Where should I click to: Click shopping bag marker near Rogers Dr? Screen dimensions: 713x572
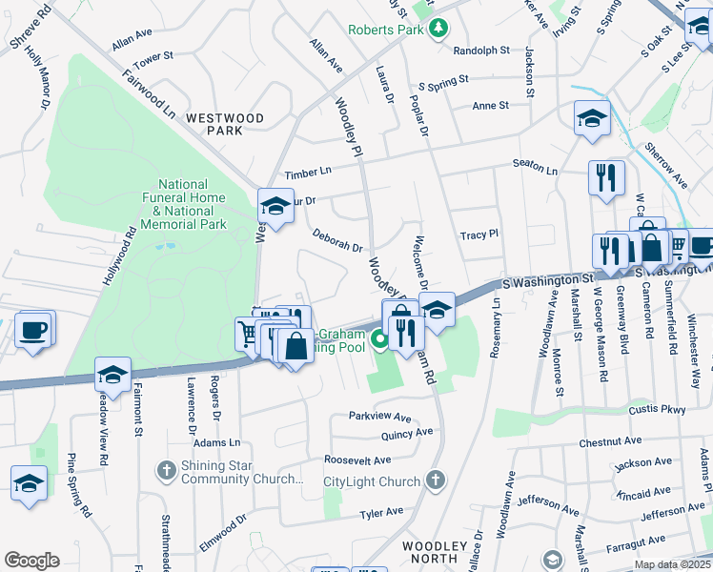click(295, 348)
